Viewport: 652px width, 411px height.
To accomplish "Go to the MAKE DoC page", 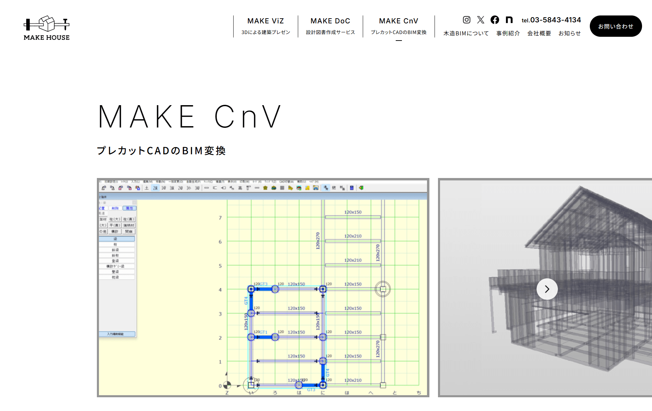I will [330, 26].
